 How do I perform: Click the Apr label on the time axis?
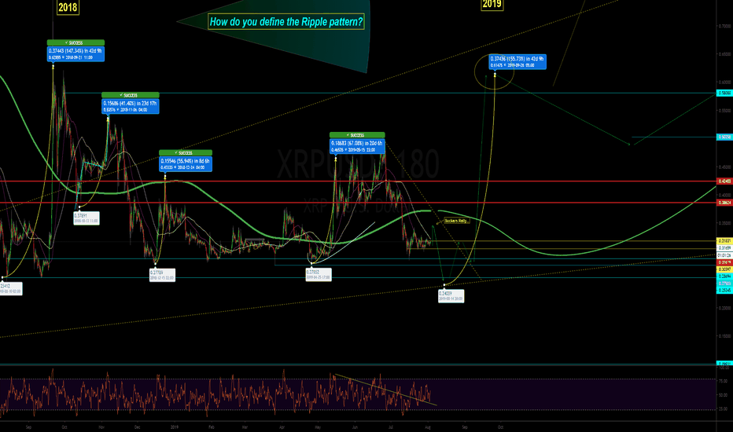(x=282, y=427)
